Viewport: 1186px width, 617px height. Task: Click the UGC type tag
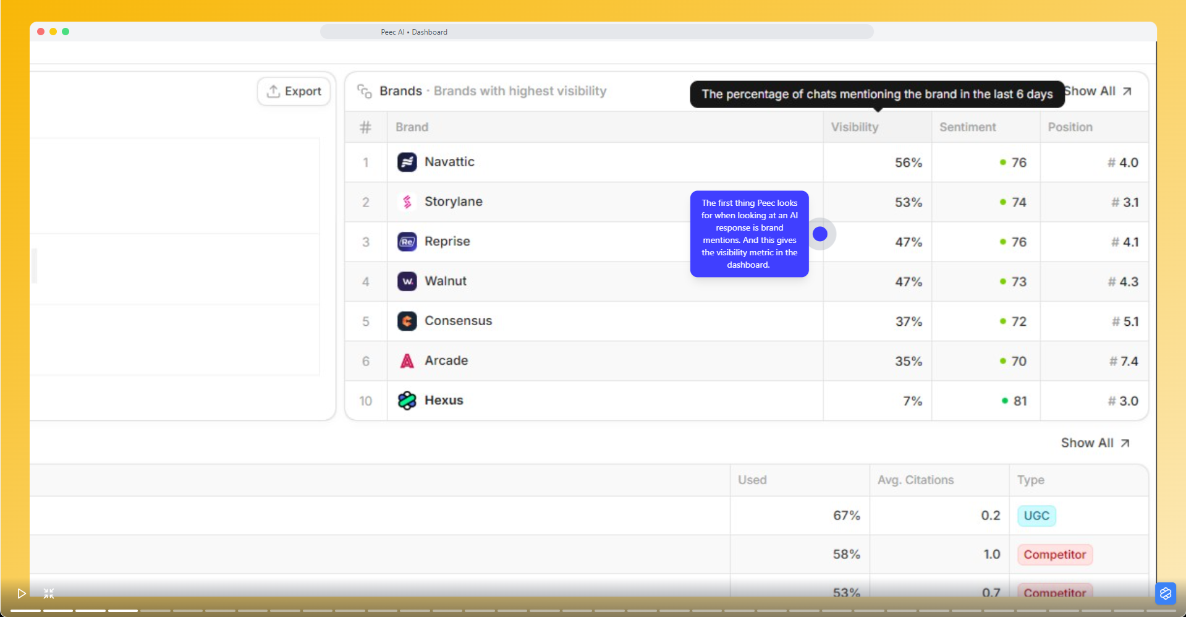pos(1036,516)
